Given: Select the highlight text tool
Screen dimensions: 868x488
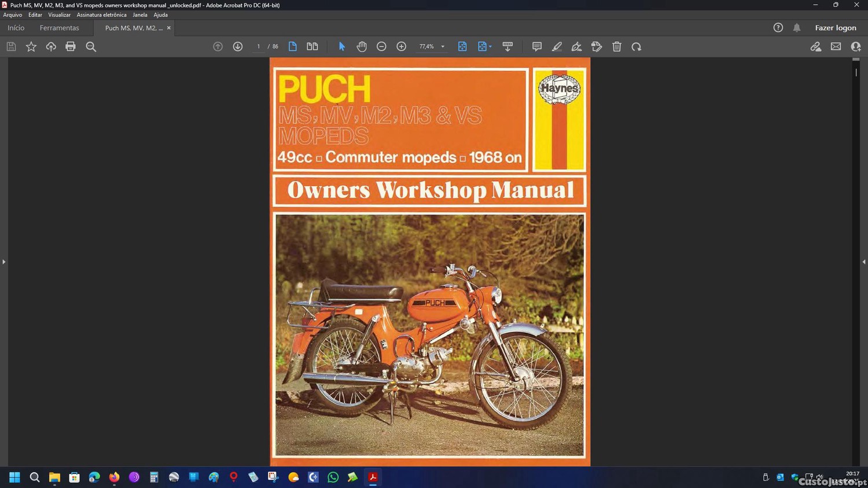Looking at the screenshot, I should [x=557, y=47].
